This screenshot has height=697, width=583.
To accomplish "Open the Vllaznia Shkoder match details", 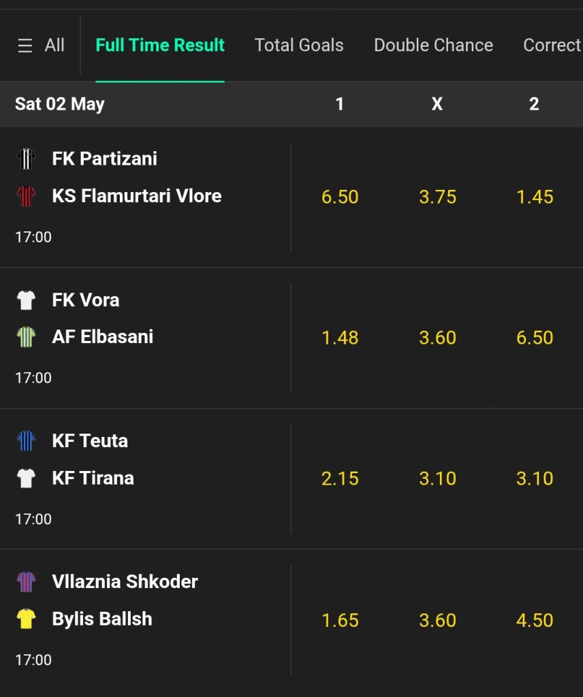I will click(146, 620).
